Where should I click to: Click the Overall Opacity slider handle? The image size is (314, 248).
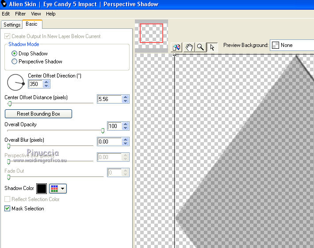(x=103, y=131)
